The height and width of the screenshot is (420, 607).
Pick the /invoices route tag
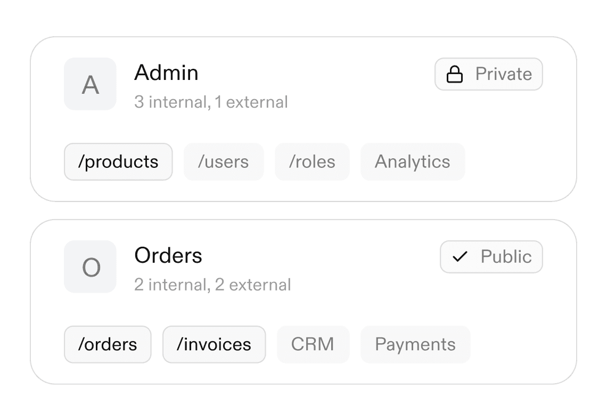[214, 344]
